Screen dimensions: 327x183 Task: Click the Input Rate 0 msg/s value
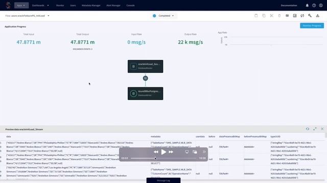click(136, 42)
